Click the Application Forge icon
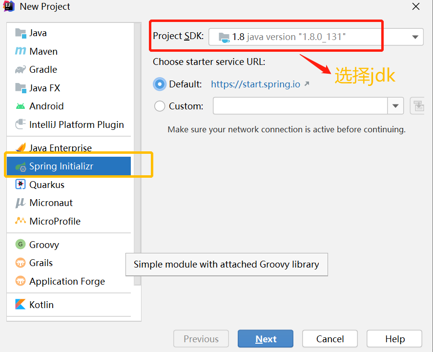Image resolution: width=433 pixels, height=352 pixels. click(21, 281)
